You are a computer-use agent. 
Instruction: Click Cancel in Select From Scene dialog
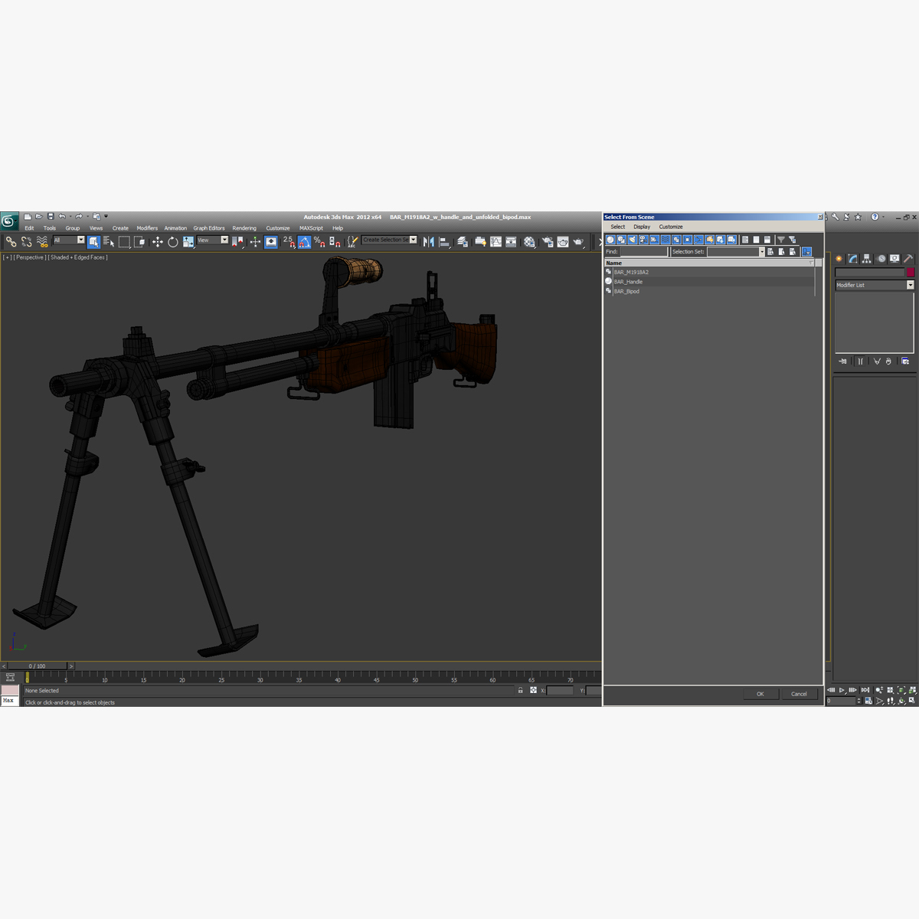(x=800, y=694)
